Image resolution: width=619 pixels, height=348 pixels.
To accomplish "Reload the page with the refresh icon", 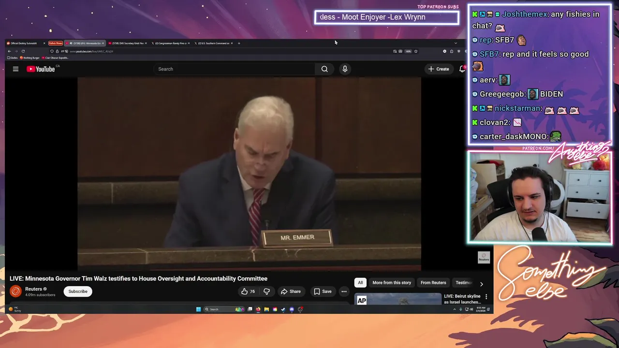I will click(x=23, y=51).
